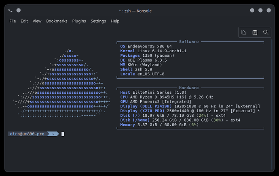Click the CPU AMD Ryzen 9 8945HS line
Viewport: 279px width, 176px height.
pyautogui.click(x=167, y=97)
